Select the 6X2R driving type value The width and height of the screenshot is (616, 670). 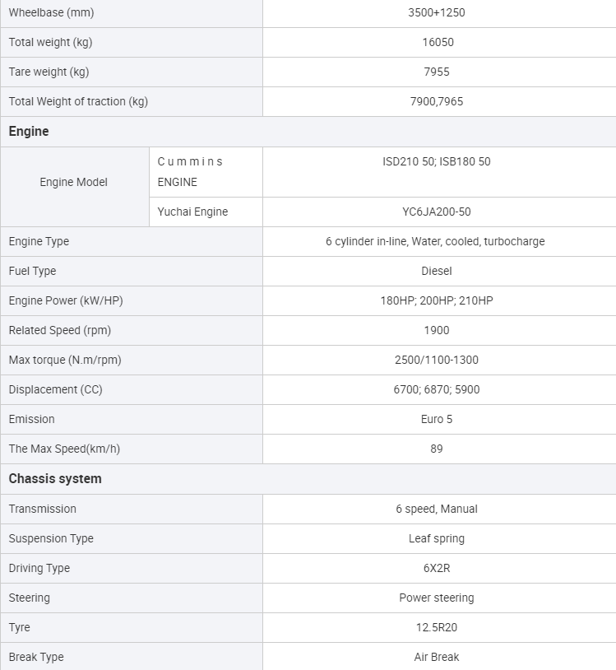tap(437, 569)
